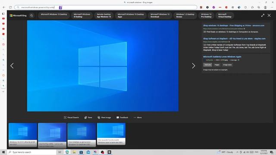This screenshot has height=155, width=276.
Task: Open first related thumbnail 'Windows 10 21H1'
Action: coord(23,135)
